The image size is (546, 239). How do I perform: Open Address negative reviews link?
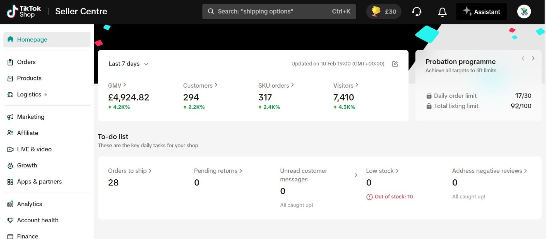tap(489, 171)
